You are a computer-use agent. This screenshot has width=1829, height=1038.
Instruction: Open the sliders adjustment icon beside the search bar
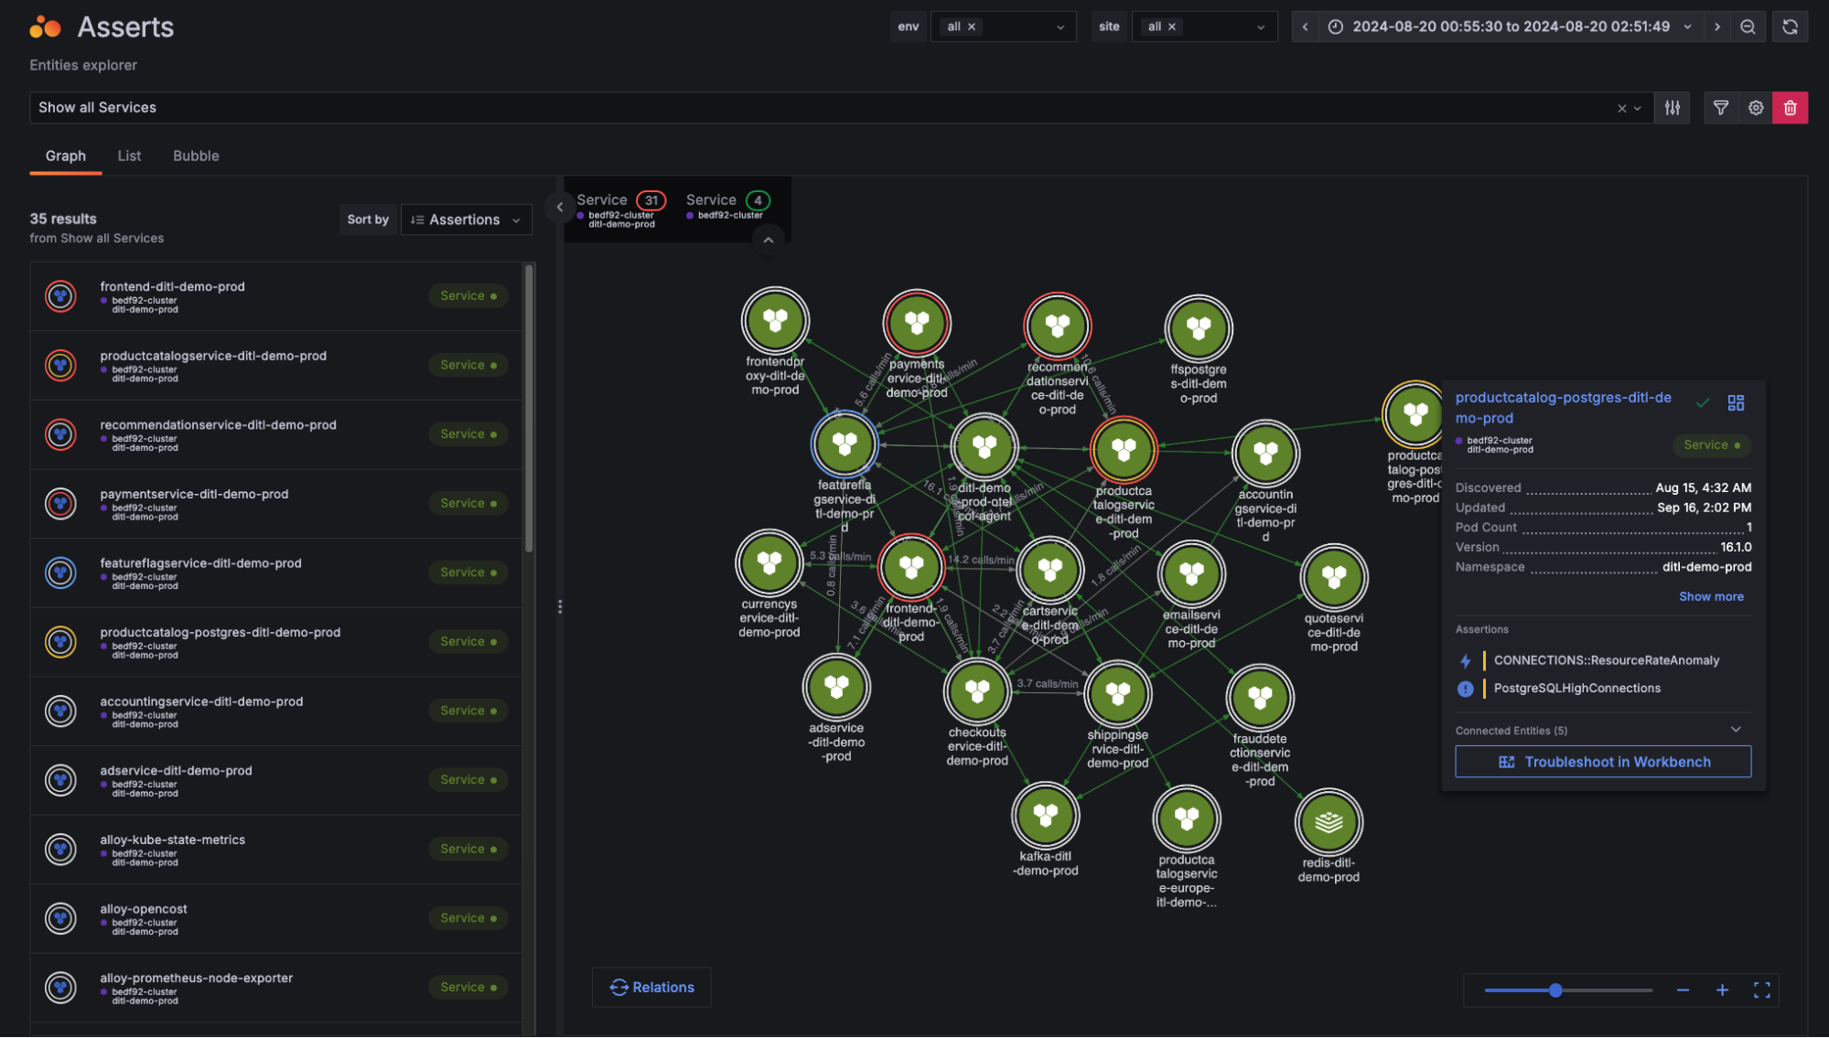click(x=1673, y=107)
